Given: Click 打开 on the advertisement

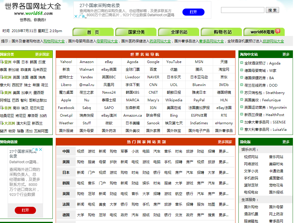Looking at the screenshot, I should tap(193, 12).
